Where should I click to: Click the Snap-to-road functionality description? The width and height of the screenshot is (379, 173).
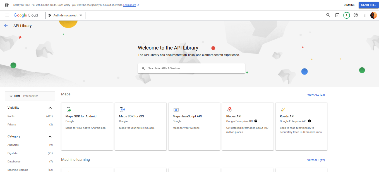click(301, 130)
